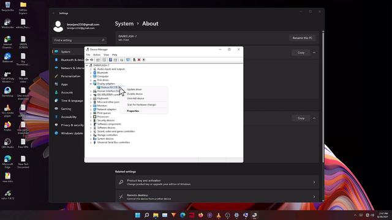Open OBS Studio desktop icon
392x220 pixels.
pyautogui.click(x=7, y=144)
